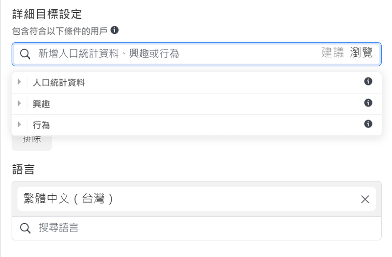Expand the 行為 arrow
The width and height of the screenshot is (392, 257).
20,125
